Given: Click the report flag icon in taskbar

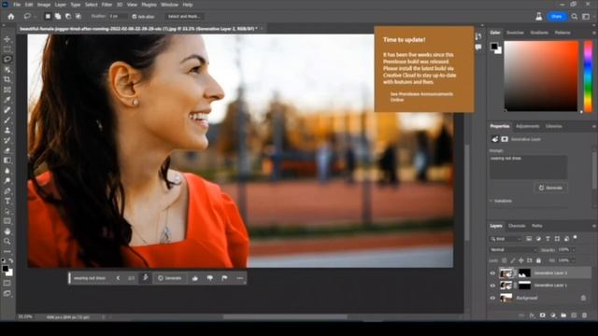Looking at the screenshot, I should (x=224, y=278).
